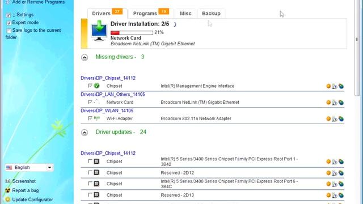Image resolution: width=363 pixels, height=204 pixels.
Task: Open the Drivers\DP_WLAN_14105 link
Action: coord(107,110)
